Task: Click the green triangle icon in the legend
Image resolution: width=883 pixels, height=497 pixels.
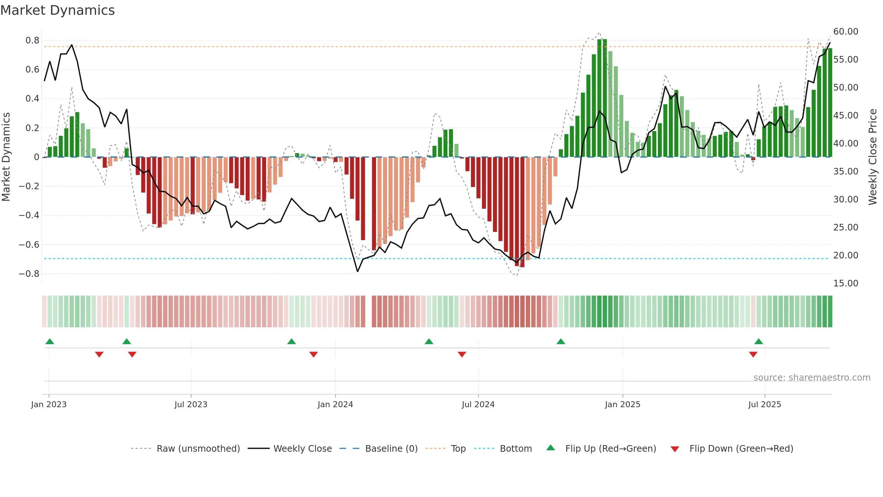Action: click(551, 448)
